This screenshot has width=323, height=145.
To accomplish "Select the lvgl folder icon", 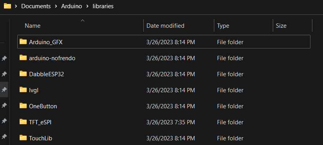I will 23,90.
